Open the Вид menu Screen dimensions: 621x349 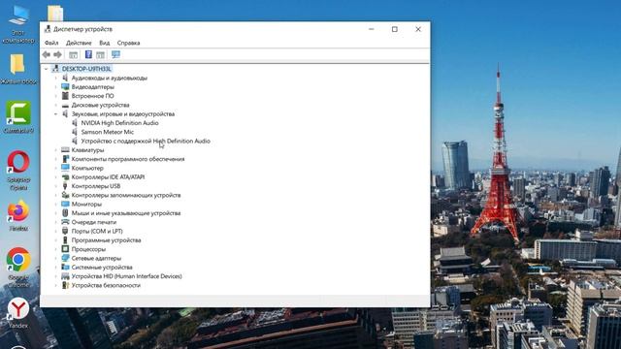pos(105,43)
